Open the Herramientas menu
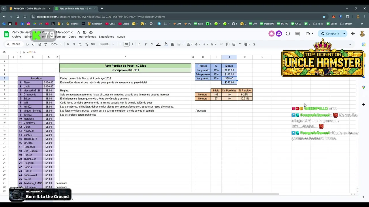 click(x=87, y=37)
